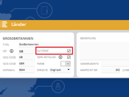Click the Titel field with Großbritannien
Image resolution: width=129 pixels, height=97 pixels.
pyautogui.click(x=44, y=44)
